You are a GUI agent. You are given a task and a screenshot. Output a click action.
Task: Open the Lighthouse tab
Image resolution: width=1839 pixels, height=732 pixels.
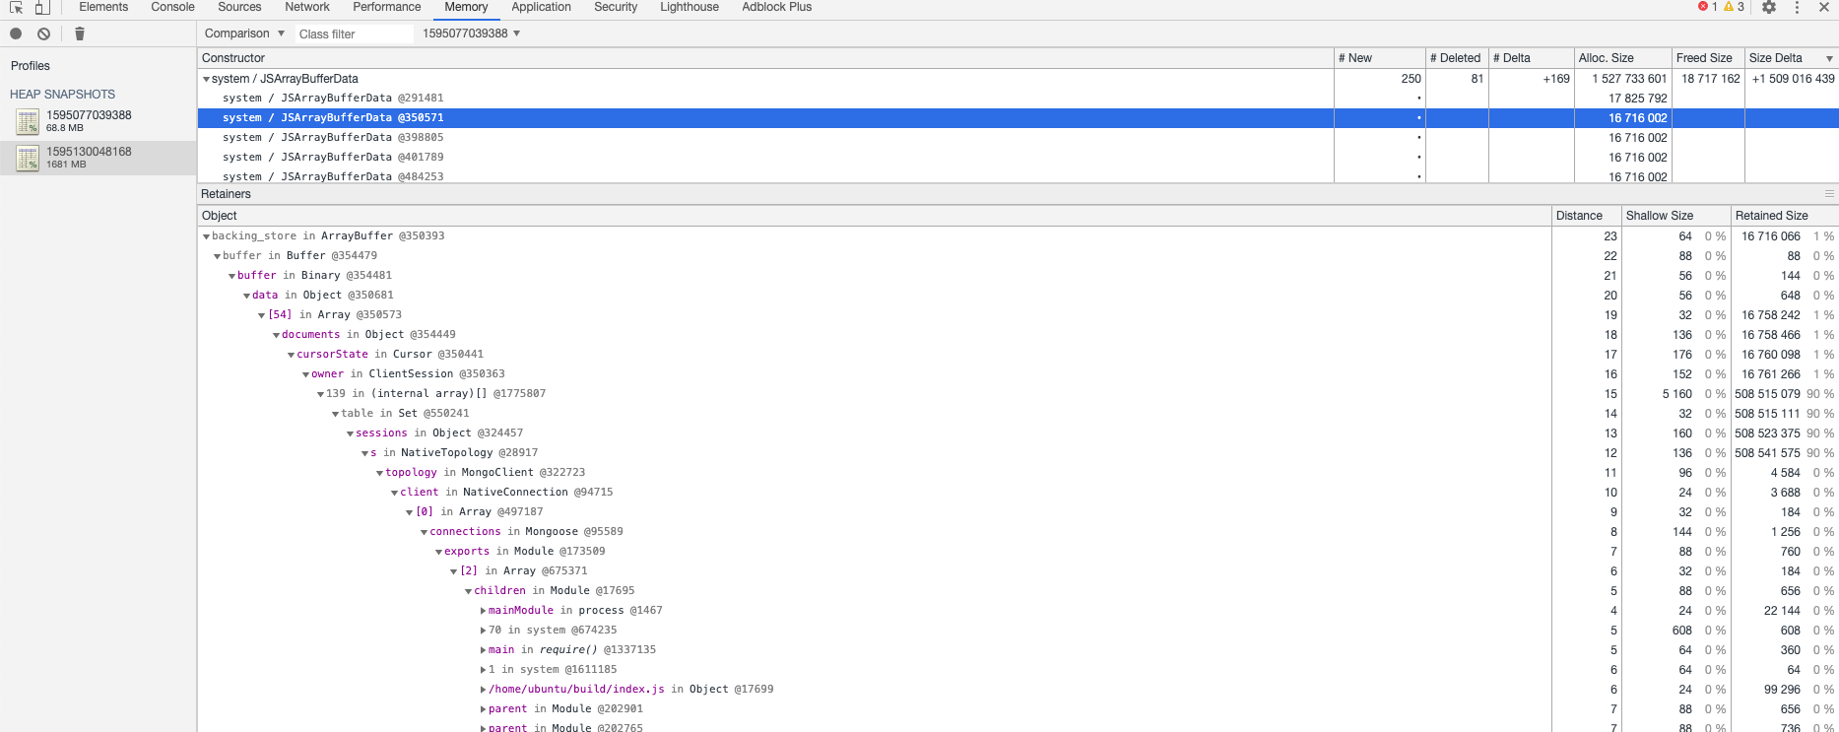click(690, 7)
